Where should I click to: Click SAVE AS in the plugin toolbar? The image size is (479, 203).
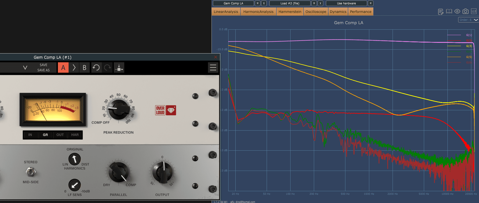44,70
